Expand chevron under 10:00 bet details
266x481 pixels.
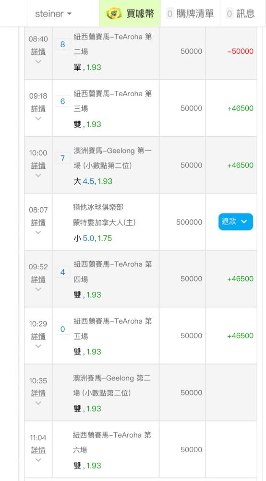click(38, 176)
